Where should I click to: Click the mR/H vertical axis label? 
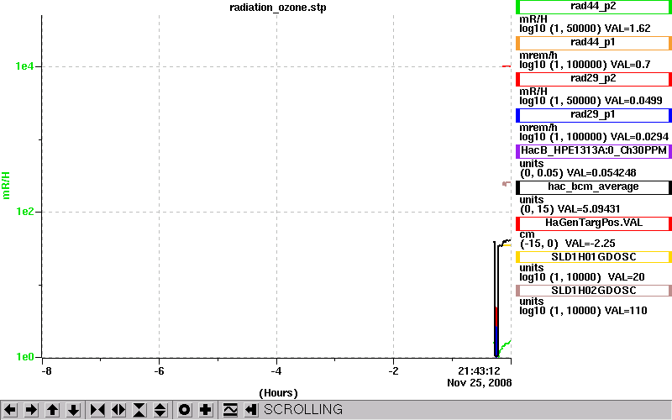click(6, 186)
